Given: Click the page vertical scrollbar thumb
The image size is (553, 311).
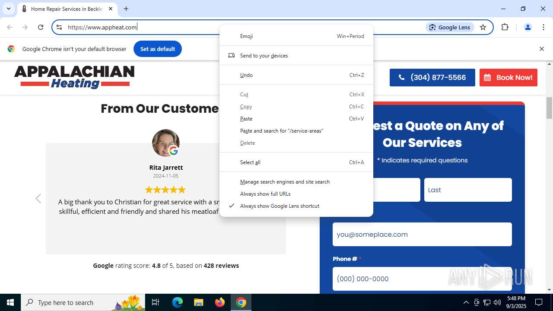Looking at the screenshot, I should point(550,108).
